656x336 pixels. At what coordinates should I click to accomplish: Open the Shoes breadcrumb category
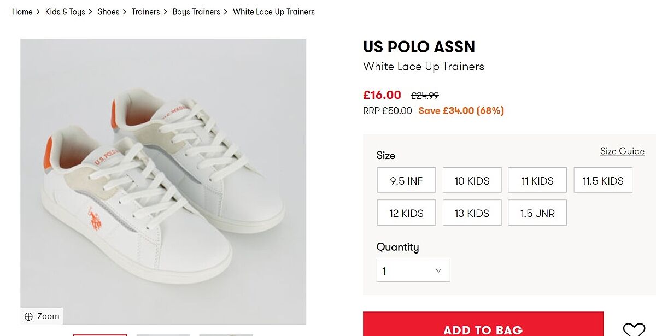[108, 11]
